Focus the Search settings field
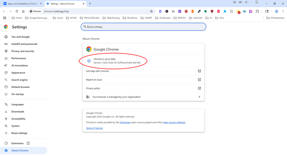 pyautogui.click(x=143, y=27)
